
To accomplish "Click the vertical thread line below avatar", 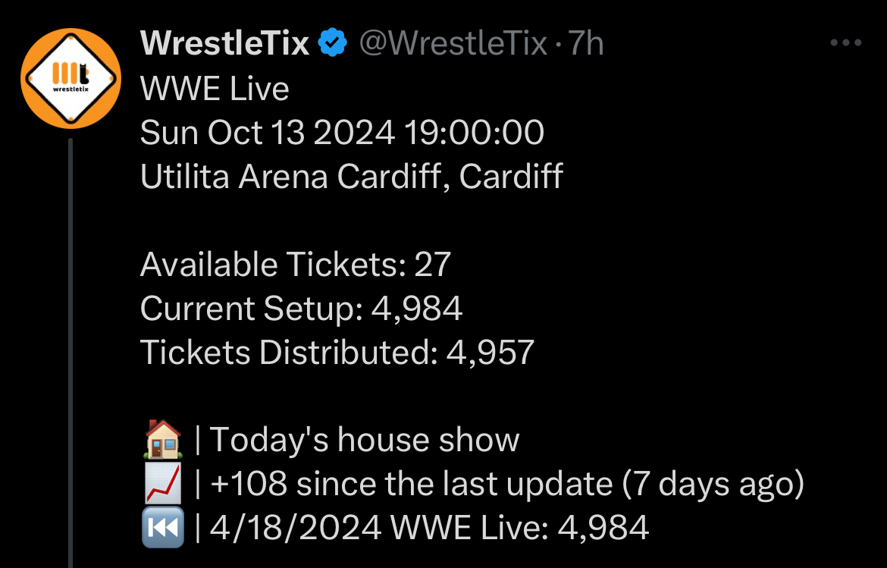I will pos(71,349).
